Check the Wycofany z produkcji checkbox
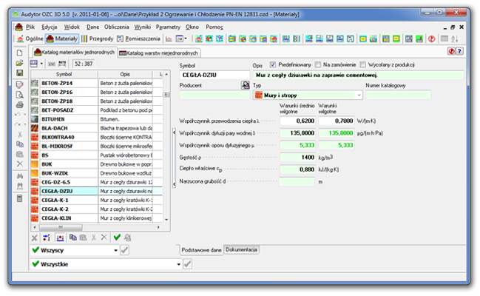Viewport: 480px width, 296px height. point(362,64)
